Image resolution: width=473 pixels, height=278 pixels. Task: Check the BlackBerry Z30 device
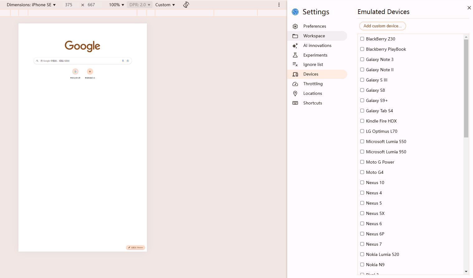[x=362, y=39]
